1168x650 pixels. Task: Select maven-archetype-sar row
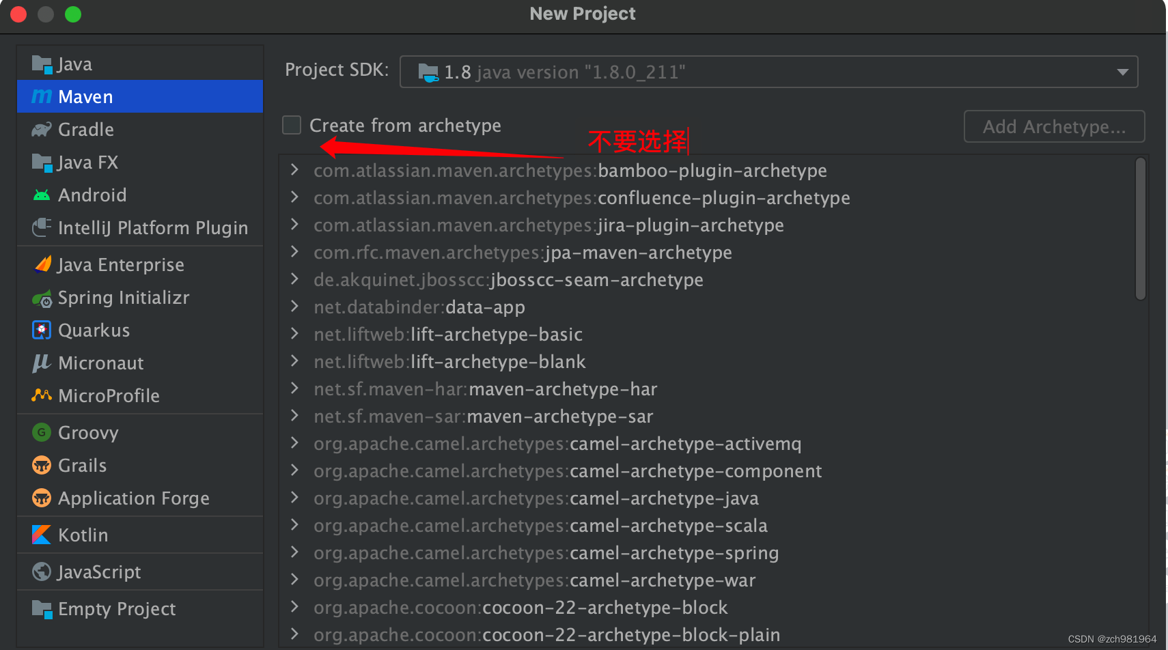point(707,416)
